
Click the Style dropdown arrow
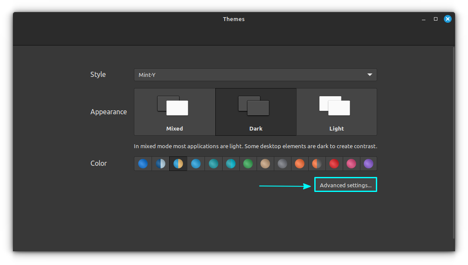tap(369, 75)
